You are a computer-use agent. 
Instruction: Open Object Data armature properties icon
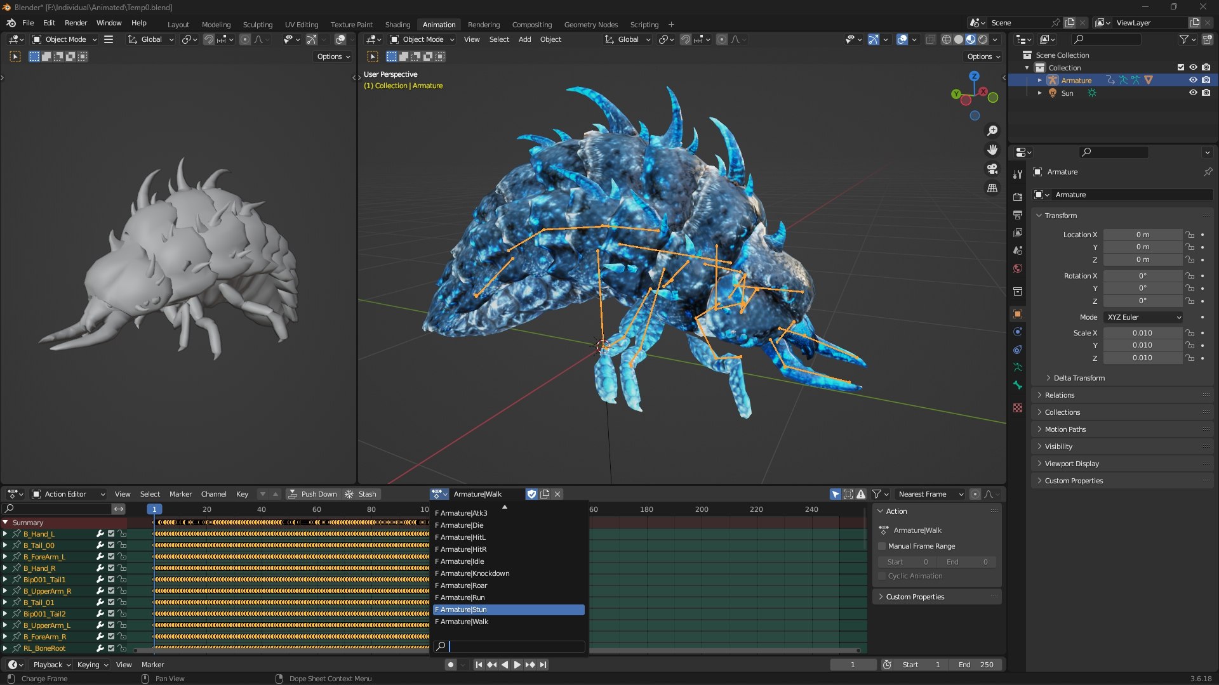point(1018,367)
